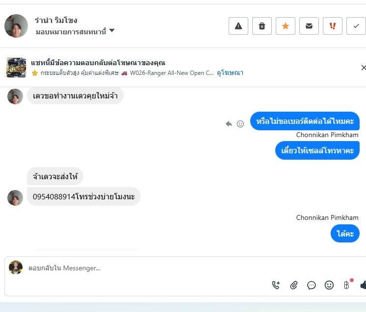Viewport: 366px width, 312px height.
Task: Open emoji picker in reply box
Action: [x=329, y=285]
